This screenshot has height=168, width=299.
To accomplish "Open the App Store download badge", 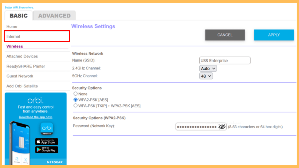I will click(46, 142).
